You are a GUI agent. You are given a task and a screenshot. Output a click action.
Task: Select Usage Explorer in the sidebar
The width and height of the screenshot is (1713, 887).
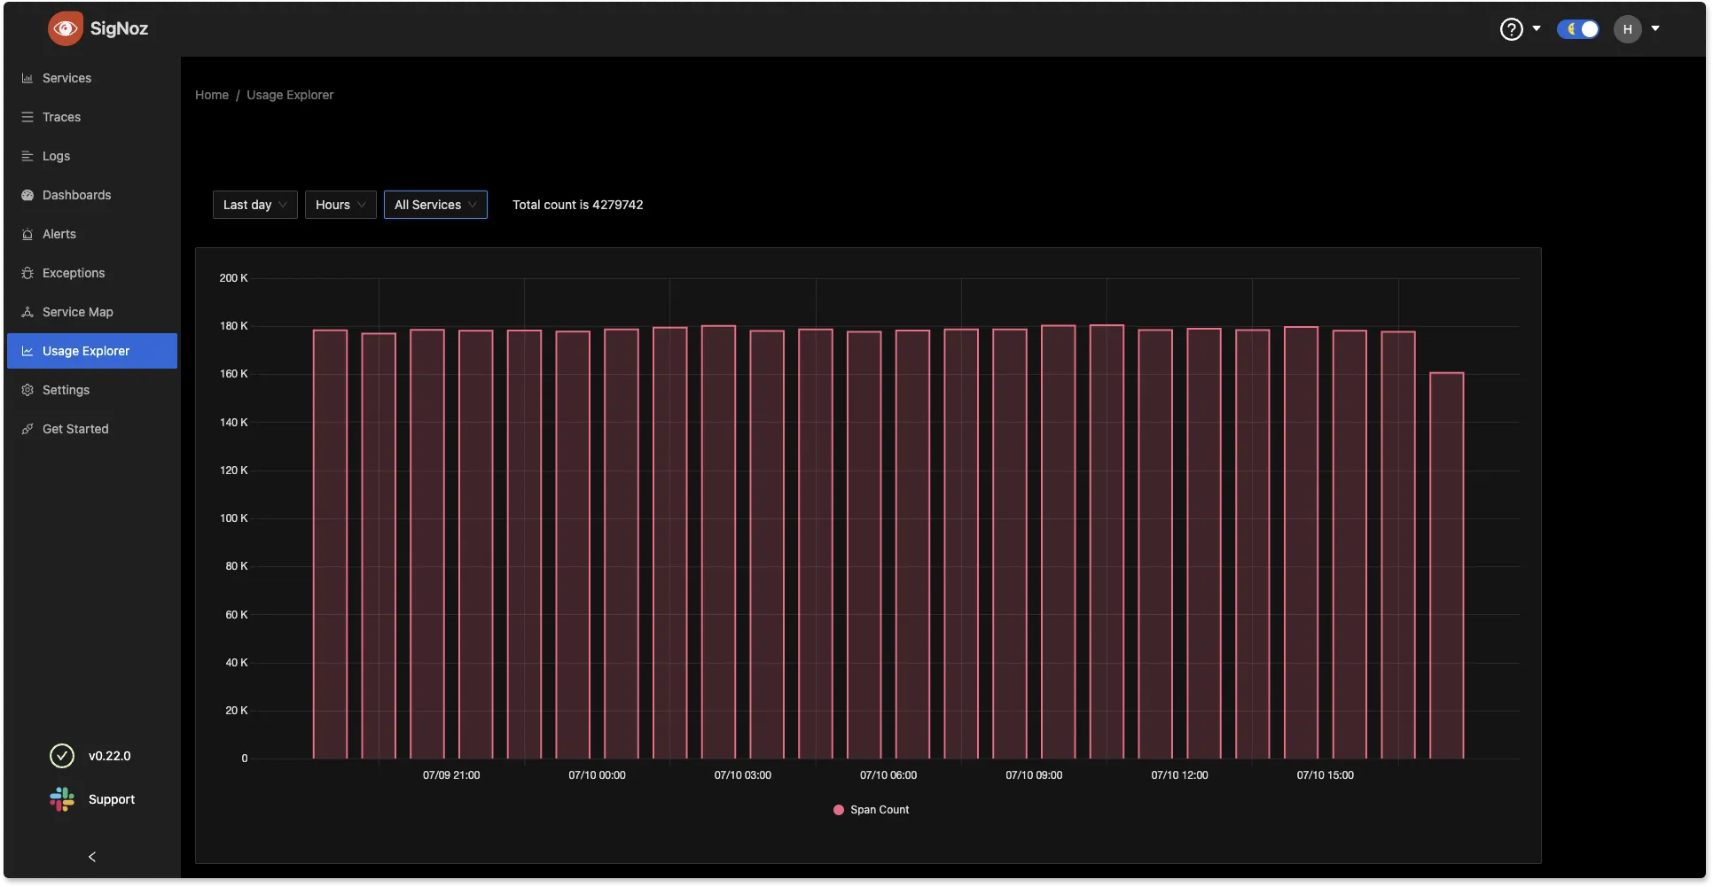coord(87,350)
